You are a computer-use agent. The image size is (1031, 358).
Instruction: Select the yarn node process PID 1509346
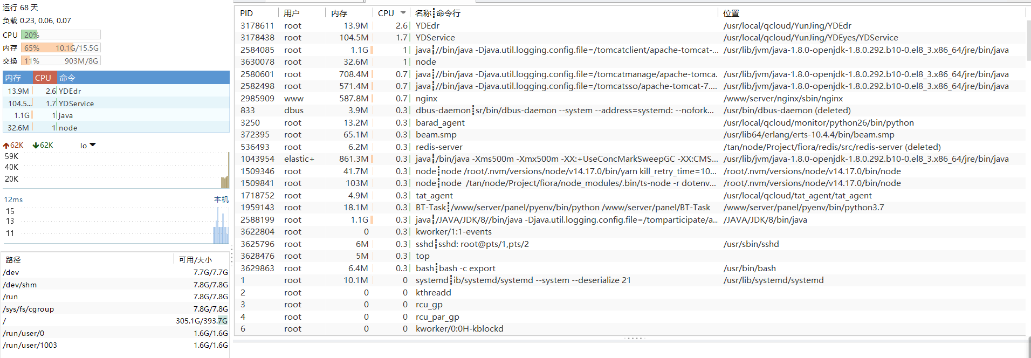point(630,171)
